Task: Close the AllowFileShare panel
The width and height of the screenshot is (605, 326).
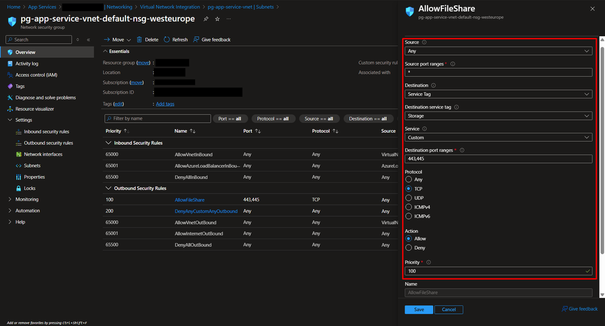Action: pyautogui.click(x=592, y=8)
